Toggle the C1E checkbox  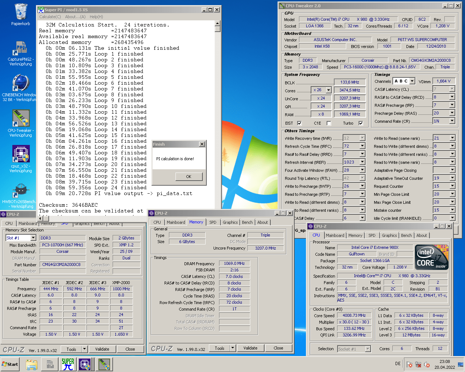point(329,123)
